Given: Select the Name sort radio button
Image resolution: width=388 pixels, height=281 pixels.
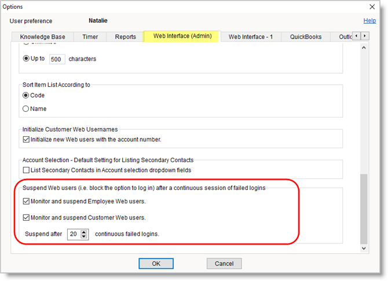Looking at the screenshot, I should (x=26, y=108).
